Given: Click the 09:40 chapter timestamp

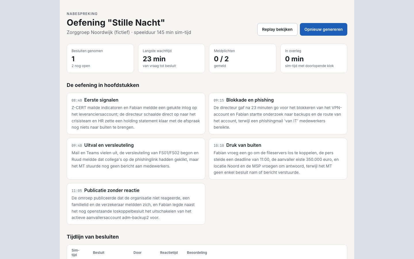Looking at the screenshot, I should coord(77,146).
